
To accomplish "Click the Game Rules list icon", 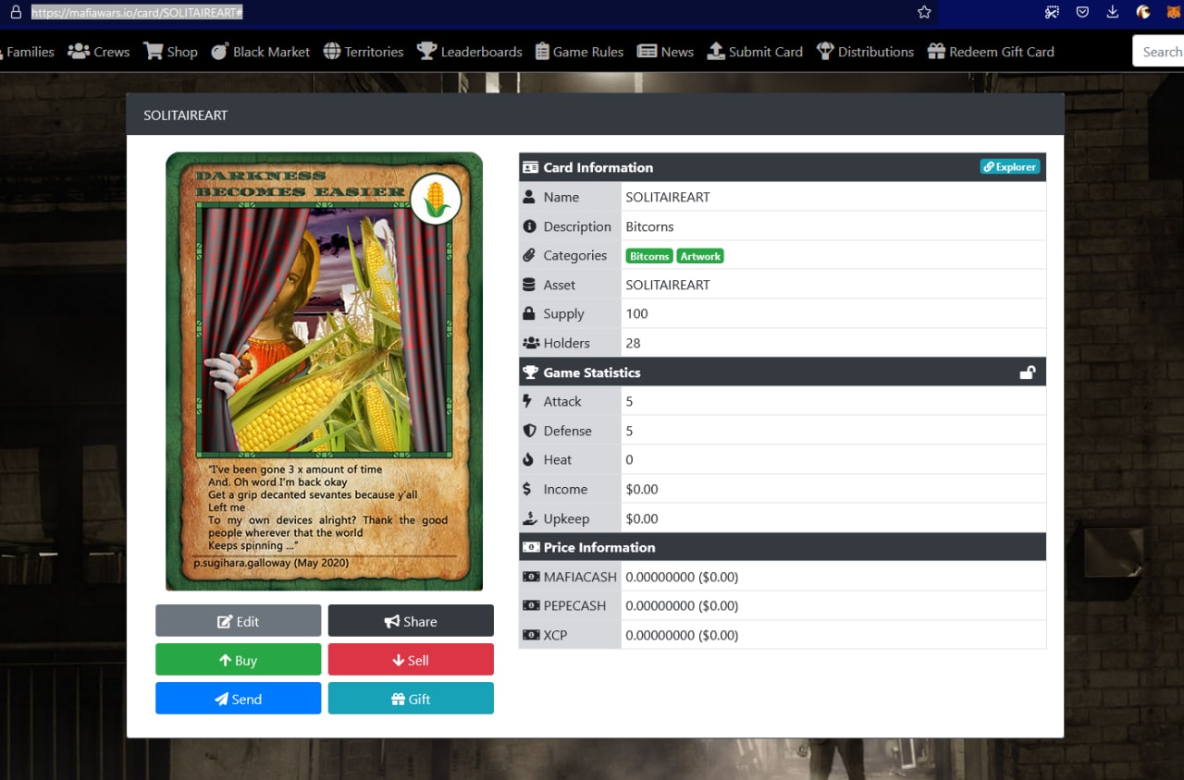I will click(543, 52).
